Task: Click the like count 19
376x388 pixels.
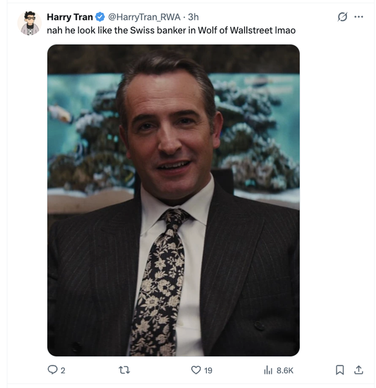Action: click(208, 371)
